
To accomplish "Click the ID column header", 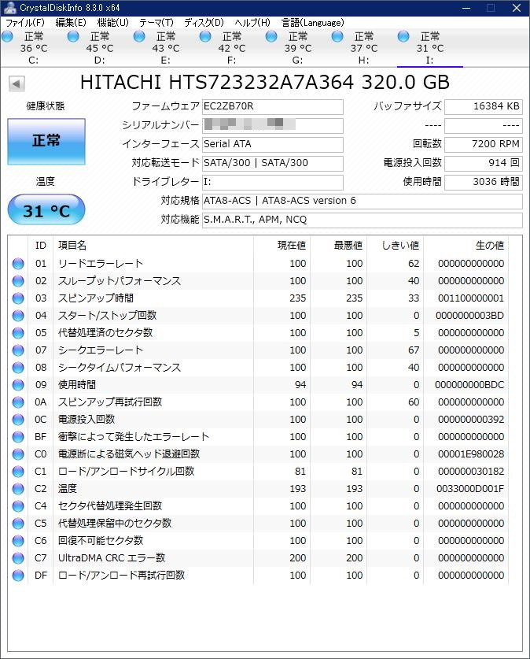I will tap(41, 246).
